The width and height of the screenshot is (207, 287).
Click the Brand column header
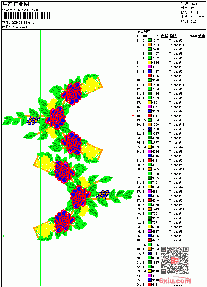pos(192,36)
